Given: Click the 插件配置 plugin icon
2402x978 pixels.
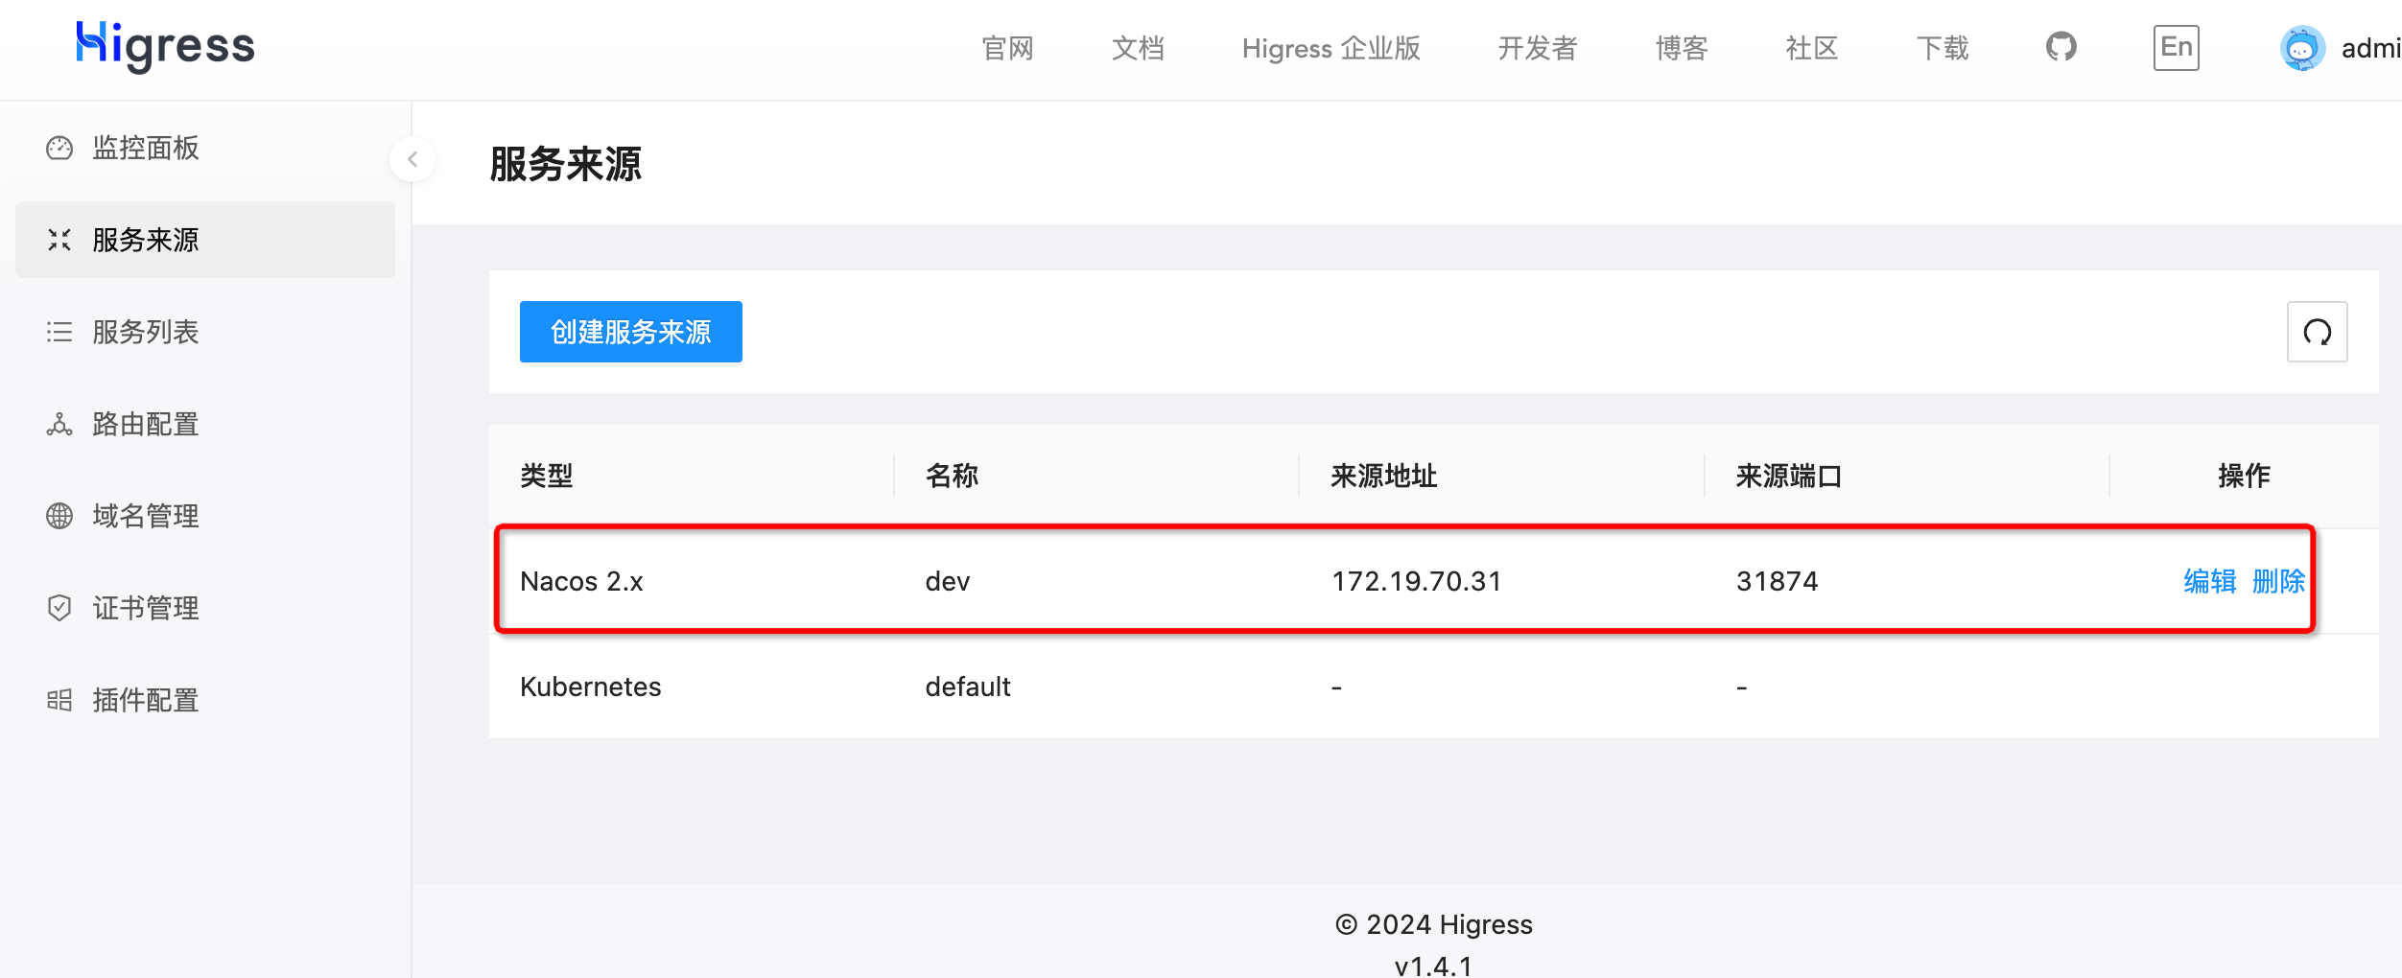Looking at the screenshot, I should (x=59, y=700).
